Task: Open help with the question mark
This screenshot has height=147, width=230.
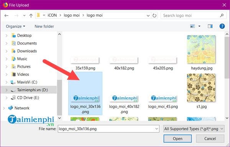Action: (222, 26)
